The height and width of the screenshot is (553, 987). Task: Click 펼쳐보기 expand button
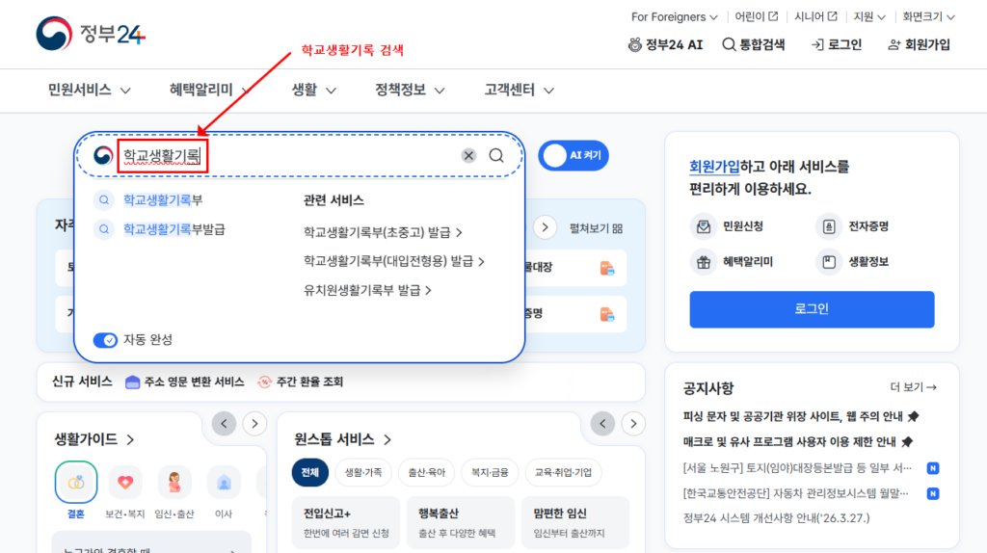(596, 228)
